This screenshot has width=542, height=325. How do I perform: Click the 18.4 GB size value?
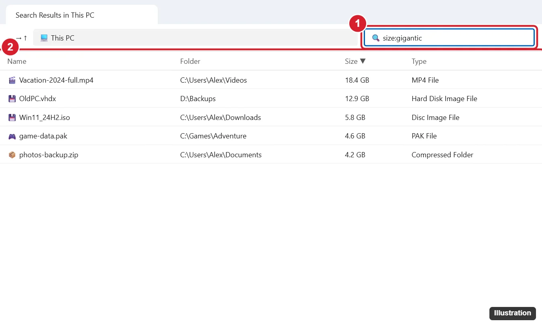pos(357,80)
